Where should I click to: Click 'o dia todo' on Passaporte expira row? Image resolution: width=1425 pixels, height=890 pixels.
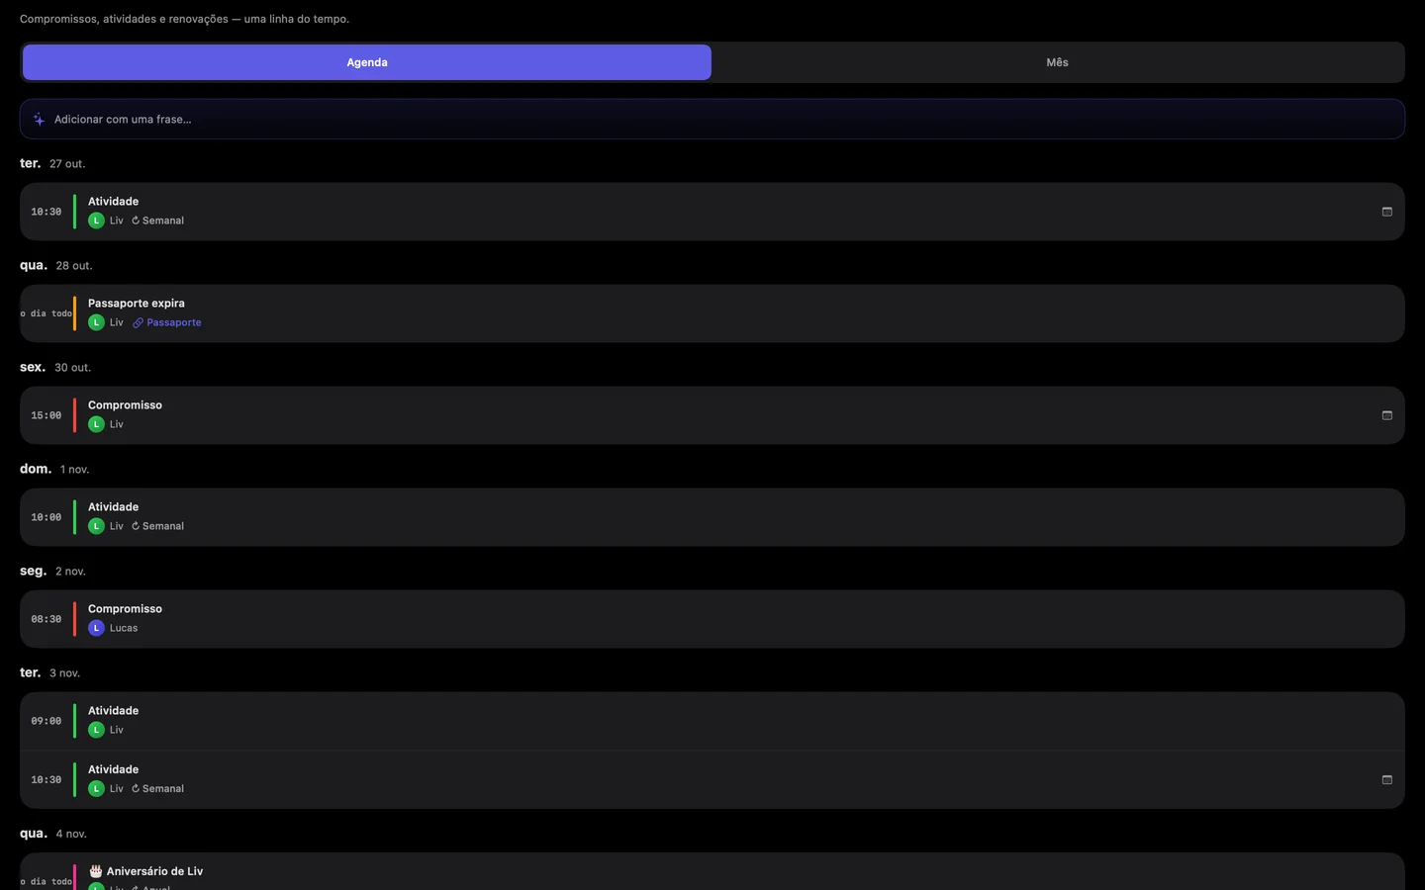click(46, 313)
